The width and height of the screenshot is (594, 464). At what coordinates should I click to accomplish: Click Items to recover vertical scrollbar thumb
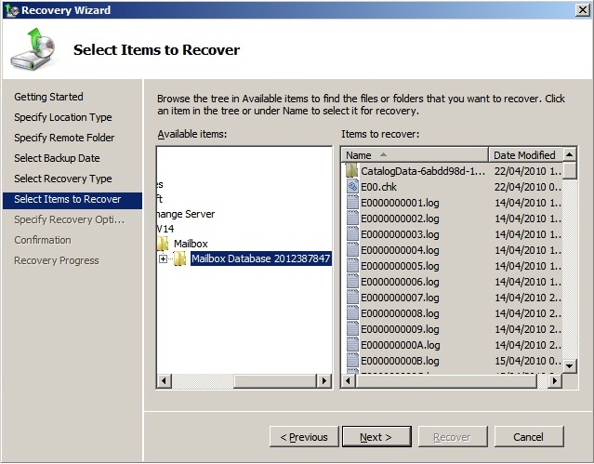coord(569,170)
